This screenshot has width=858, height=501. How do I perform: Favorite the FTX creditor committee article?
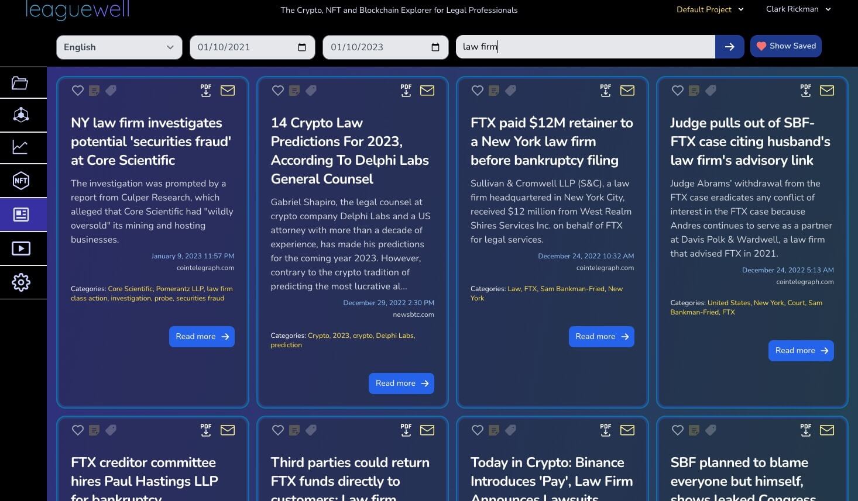[78, 430]
